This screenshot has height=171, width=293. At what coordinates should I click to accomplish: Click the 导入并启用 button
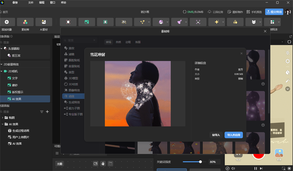click(233, 135)
